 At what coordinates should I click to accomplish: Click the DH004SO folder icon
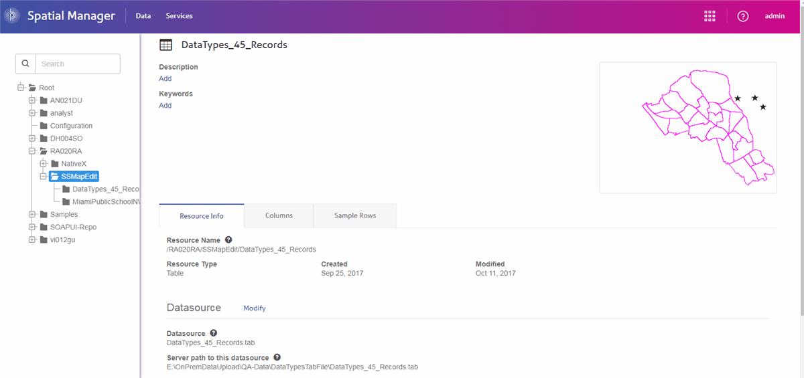click(44, 138)
